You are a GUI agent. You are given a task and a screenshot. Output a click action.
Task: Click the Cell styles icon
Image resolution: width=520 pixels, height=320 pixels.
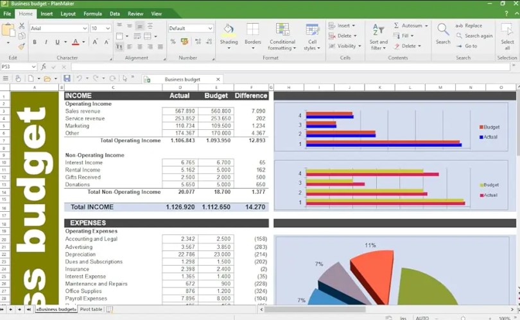pos(312,31)
